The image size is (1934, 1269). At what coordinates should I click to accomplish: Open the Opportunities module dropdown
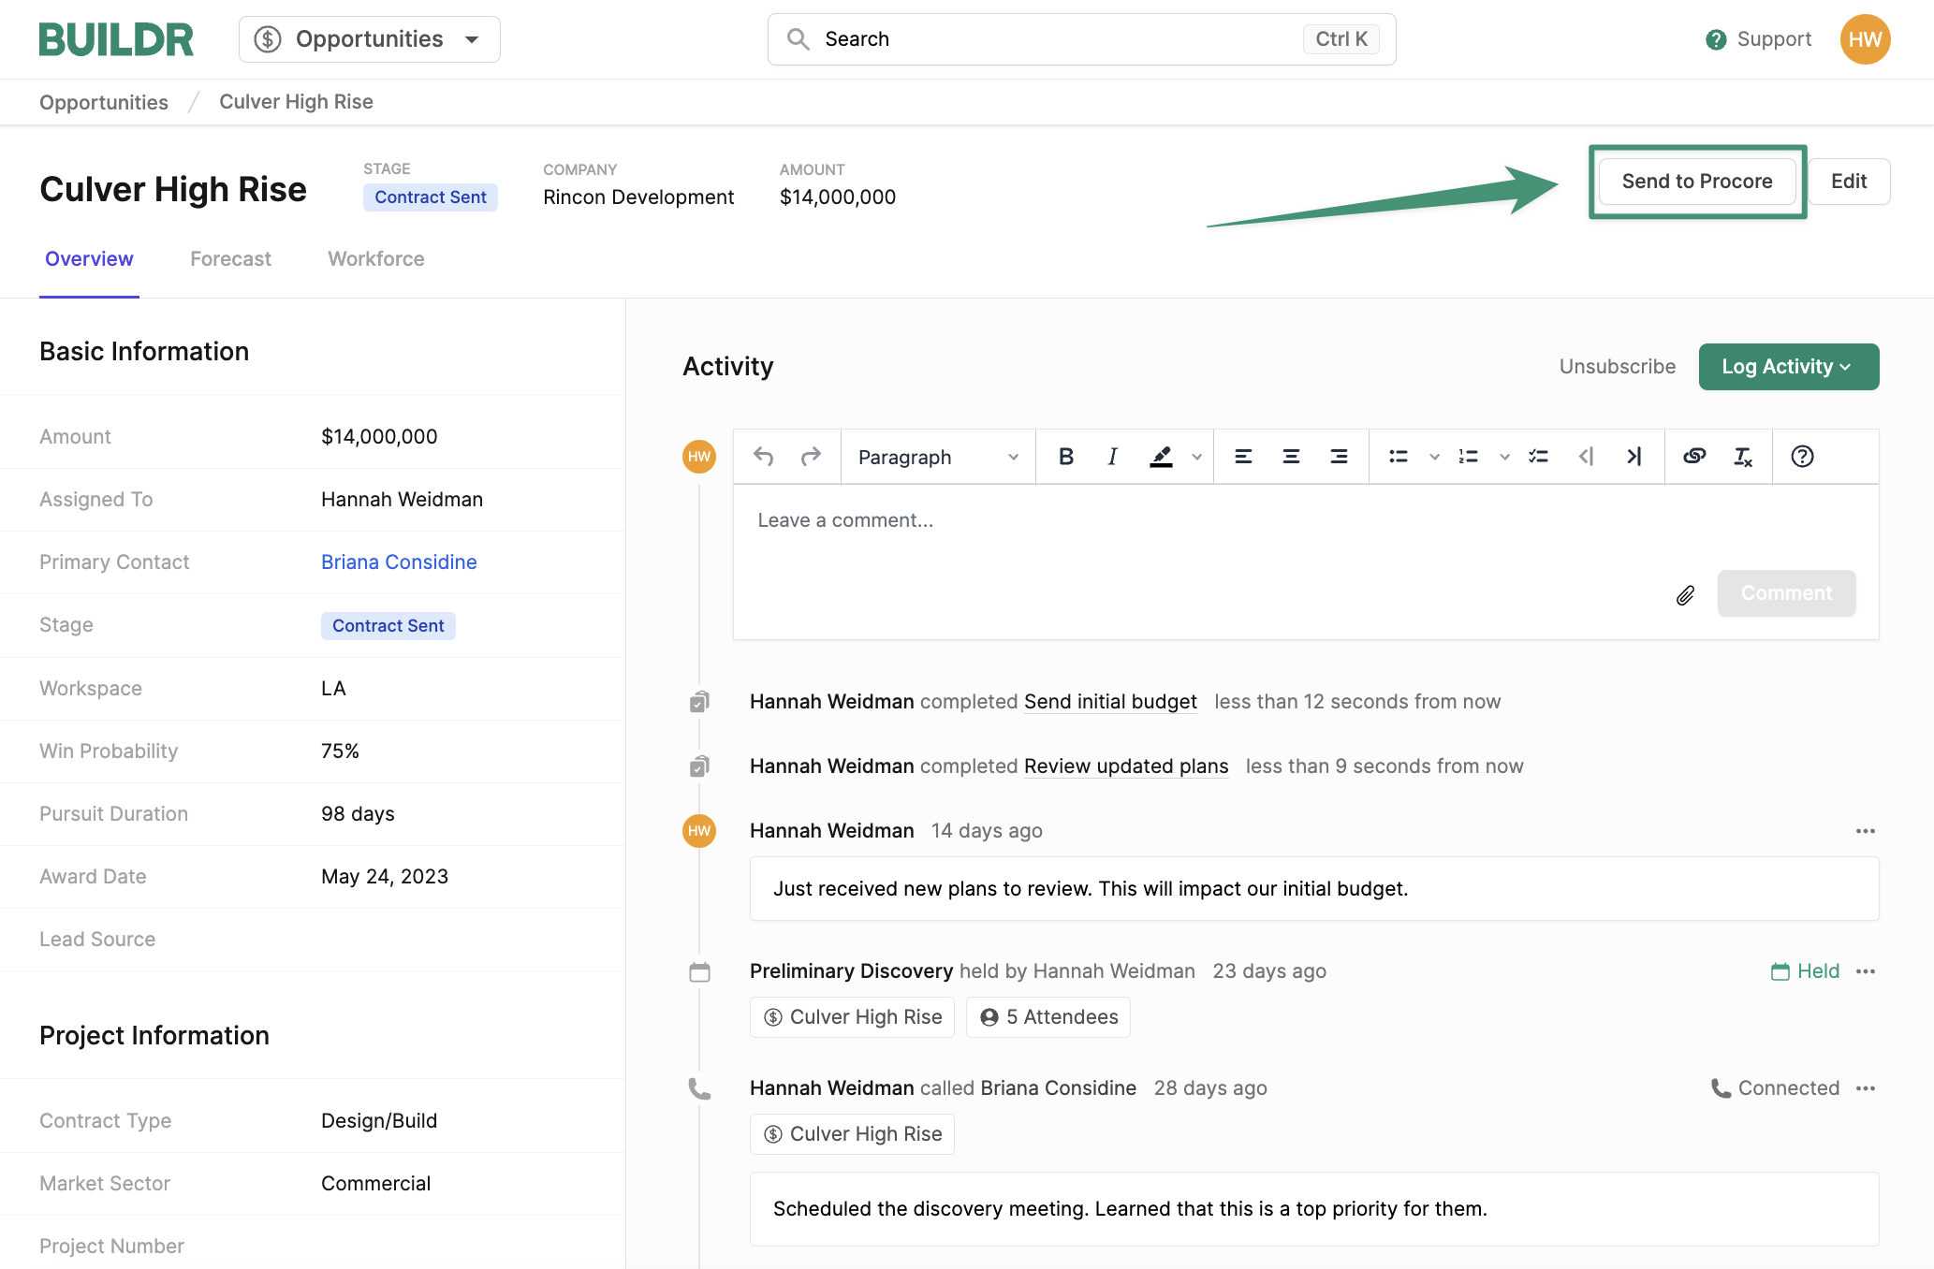(x=370, y=39)
